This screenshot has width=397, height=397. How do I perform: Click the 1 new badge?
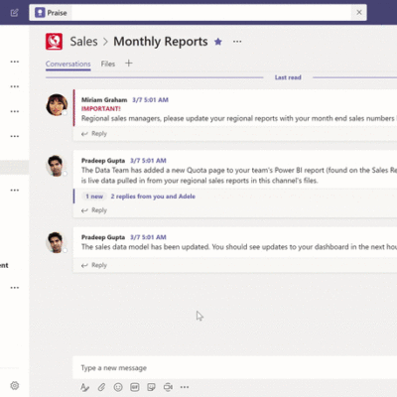[94, 197]
